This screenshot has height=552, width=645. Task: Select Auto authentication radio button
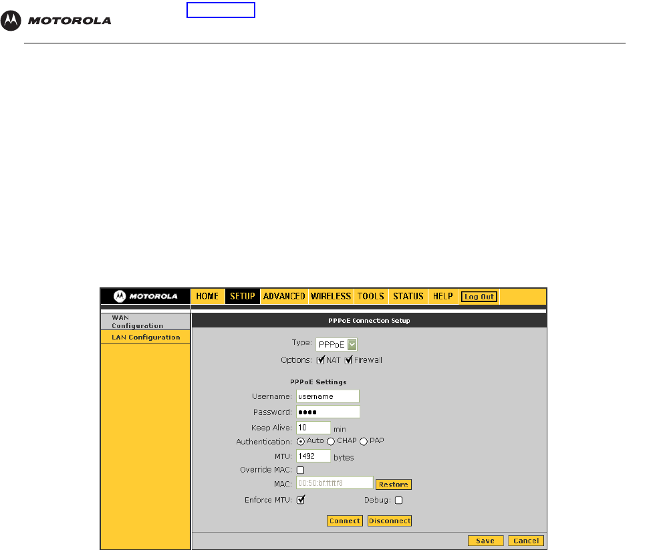point(301,441)
